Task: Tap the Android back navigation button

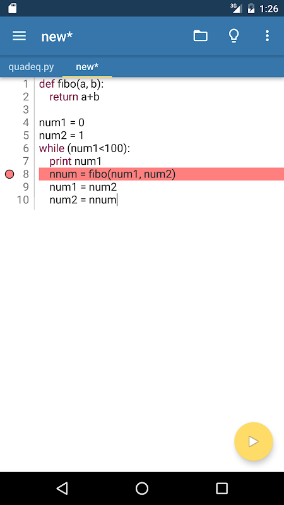Action: click(x=62, y=488)
